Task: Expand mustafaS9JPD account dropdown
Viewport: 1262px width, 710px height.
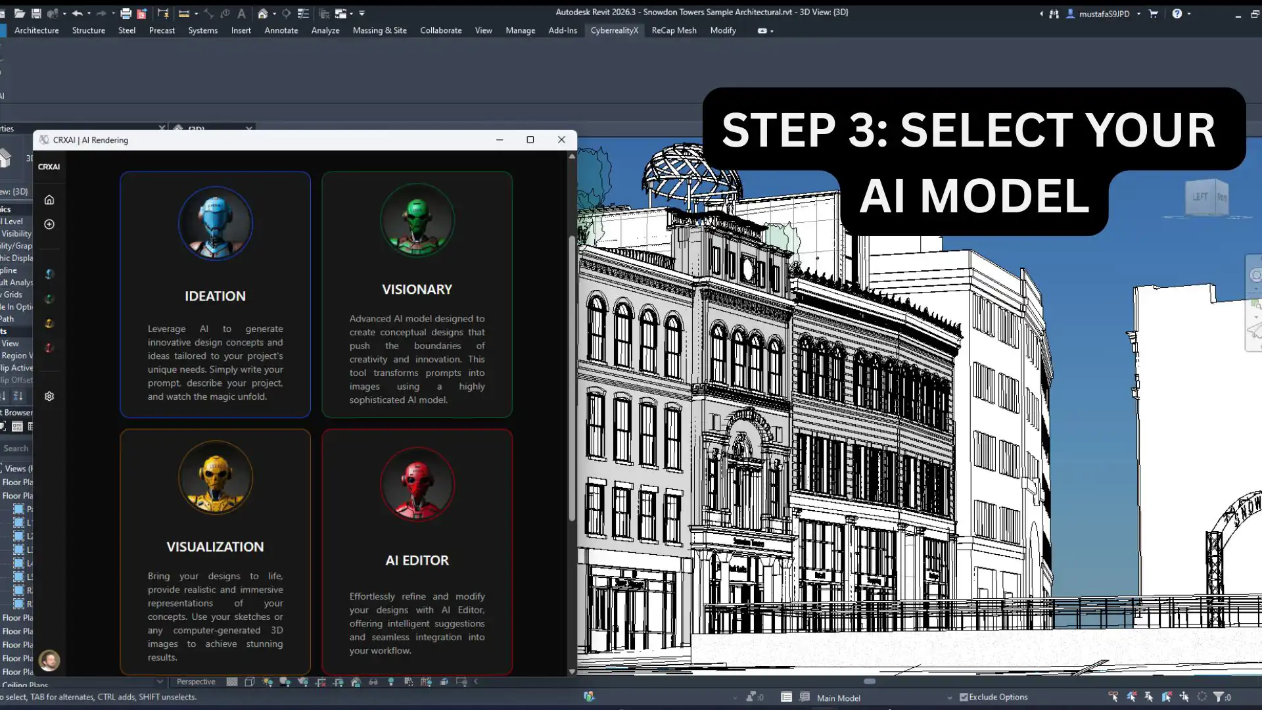Action: click(1138, 13)
